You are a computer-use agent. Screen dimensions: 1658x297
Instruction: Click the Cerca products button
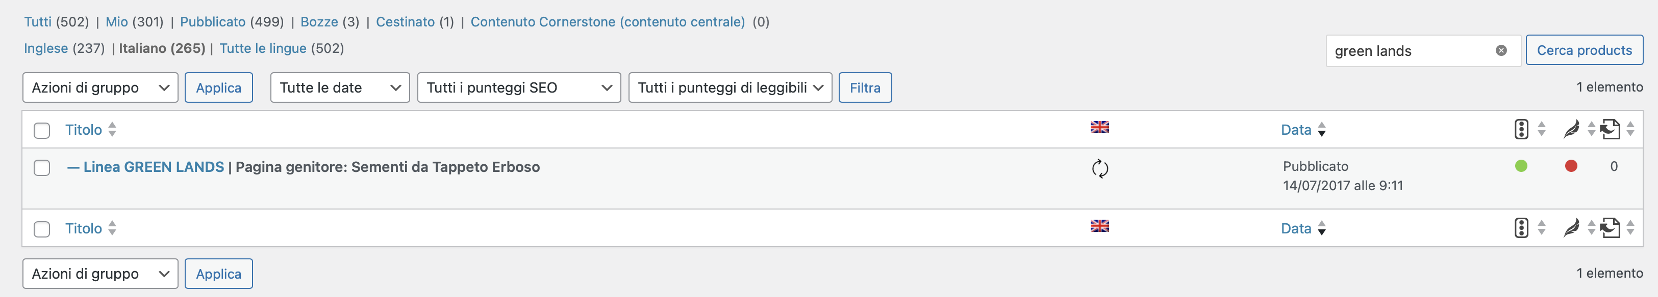(x=1584, y=50)
